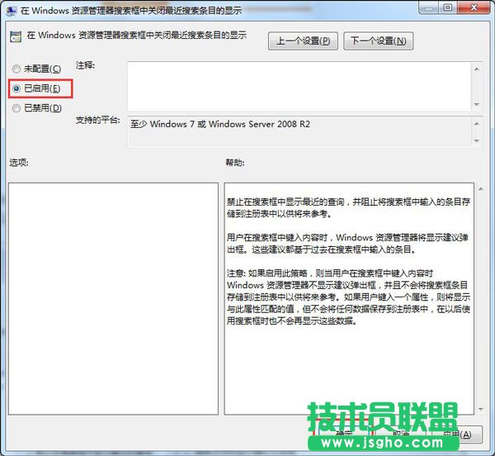Go to 上一个设置(P) previous setting
The image size is (495, 456).
click(303, 41)
